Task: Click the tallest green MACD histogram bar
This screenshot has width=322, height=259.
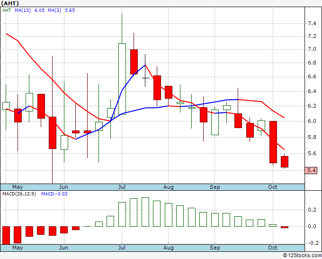Action: click(145, 212)
